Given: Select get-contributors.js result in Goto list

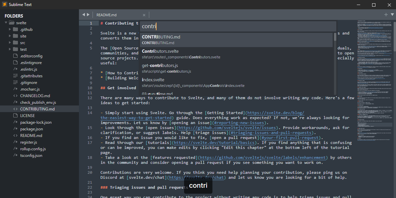Looking at the screenshot, I should point(237,68).
